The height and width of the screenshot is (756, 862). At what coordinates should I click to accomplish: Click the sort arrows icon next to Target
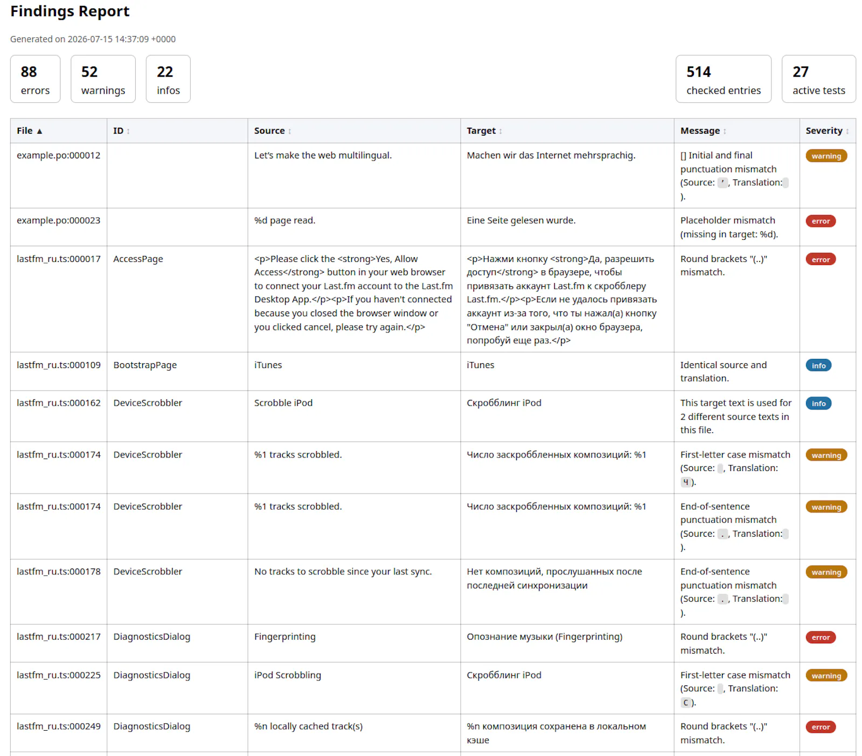(500, 131)
